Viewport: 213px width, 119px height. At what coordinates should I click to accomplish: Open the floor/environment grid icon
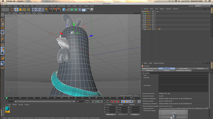[84, 10]
